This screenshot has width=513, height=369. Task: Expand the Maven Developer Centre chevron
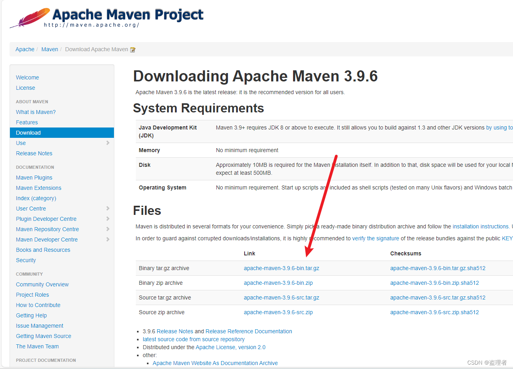[108, 239]
